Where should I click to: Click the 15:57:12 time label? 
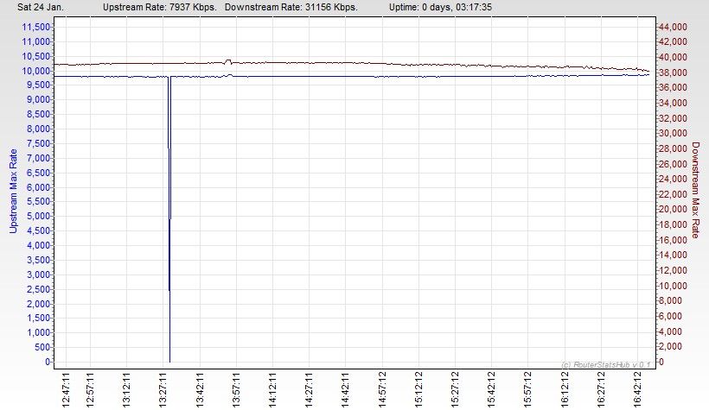pyautogui.click(x=527, y=389)
